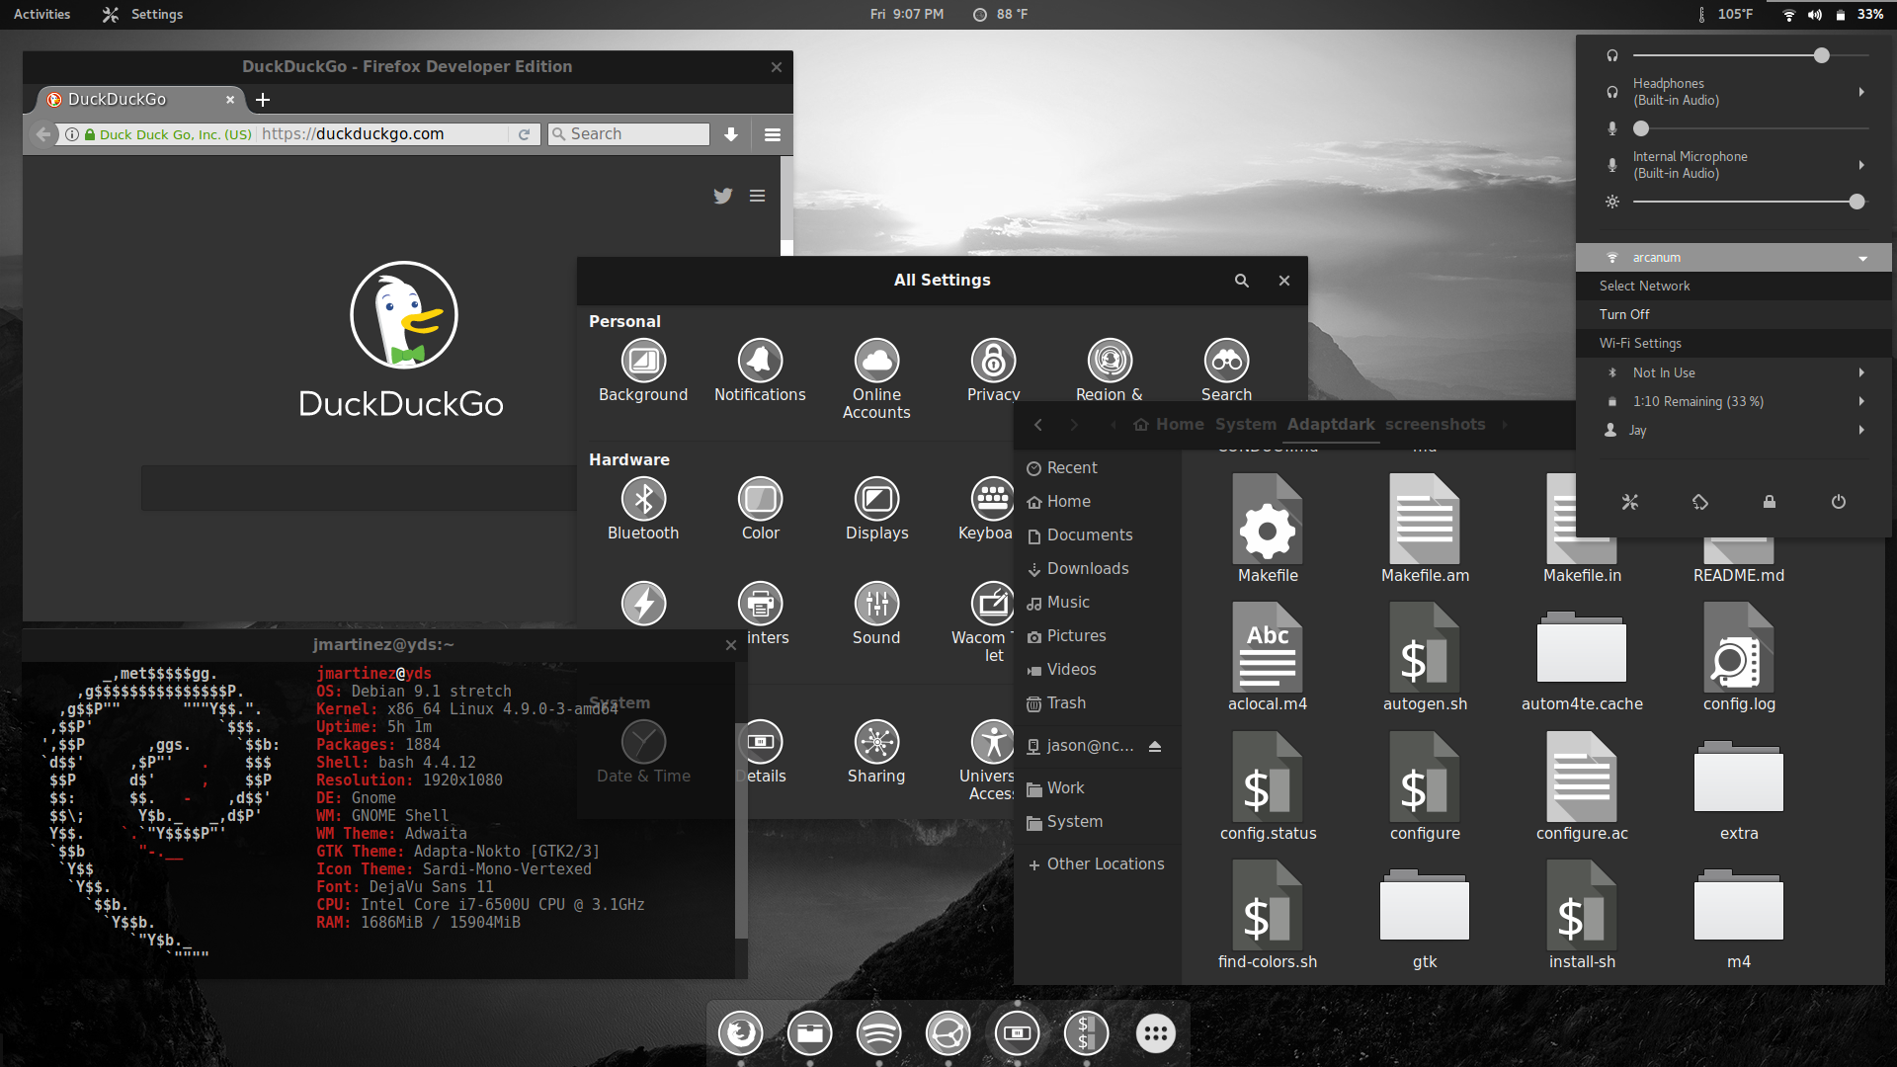Select Trash in Files sidebar
The image size is (1897, 1067).
(x=1096, y=703)
